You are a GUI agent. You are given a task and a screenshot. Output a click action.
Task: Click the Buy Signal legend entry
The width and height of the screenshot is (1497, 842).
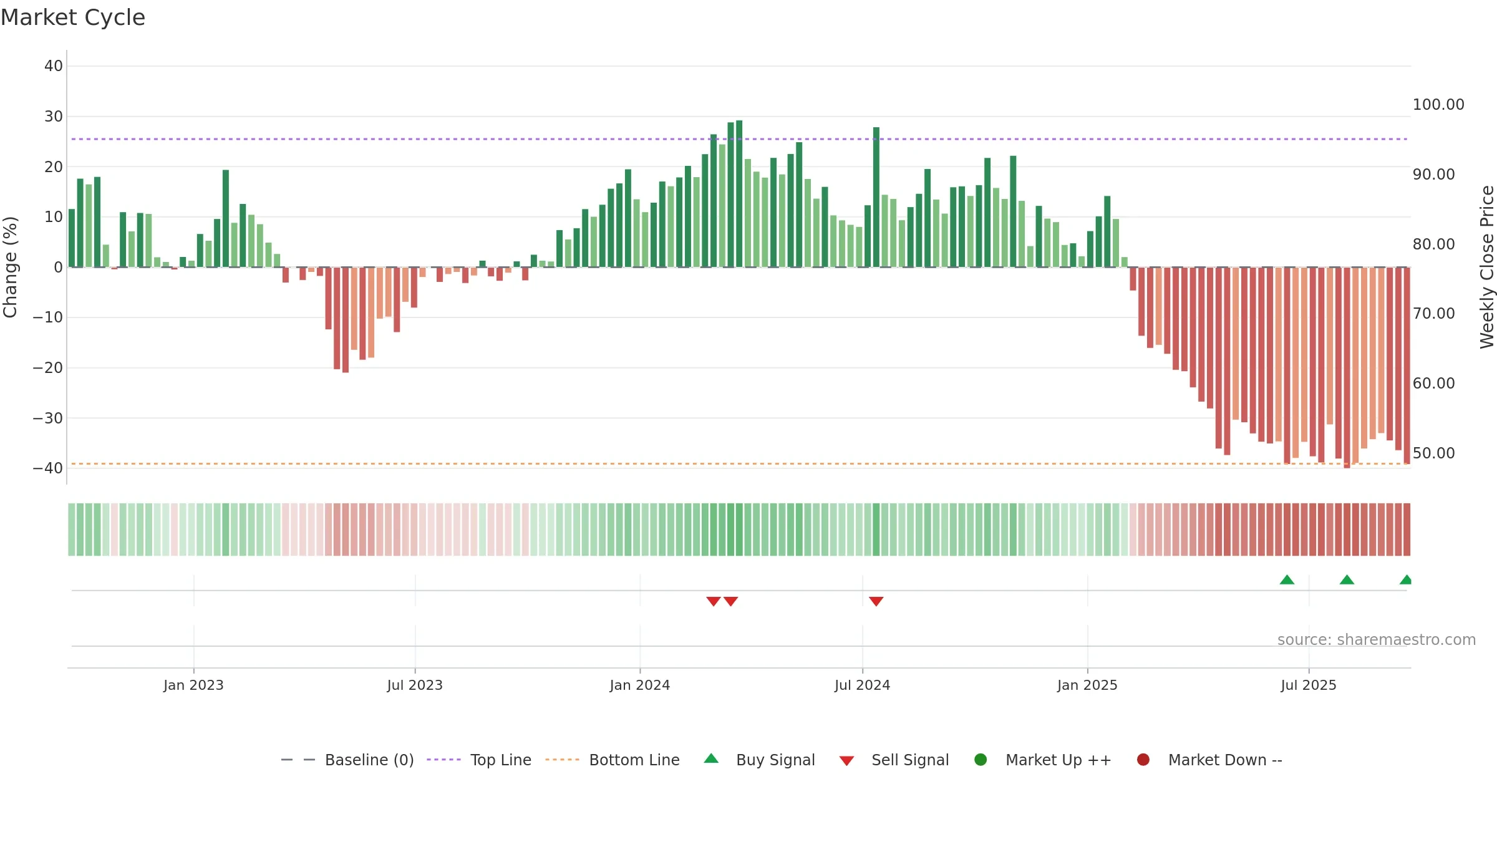pos(759,760)
